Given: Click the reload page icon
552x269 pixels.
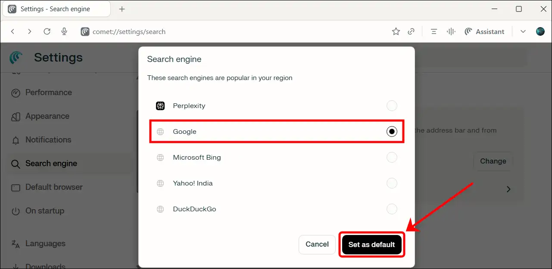Looking at the screenshot, I should (47, 31).
